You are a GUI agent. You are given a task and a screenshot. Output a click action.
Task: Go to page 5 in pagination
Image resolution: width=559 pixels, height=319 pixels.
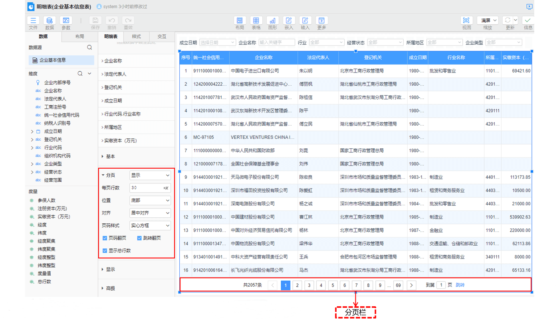(x=333, y=285)
